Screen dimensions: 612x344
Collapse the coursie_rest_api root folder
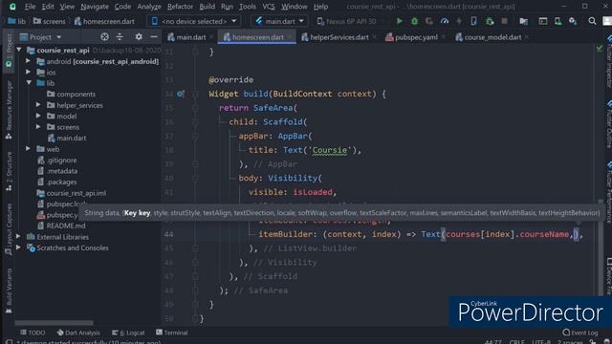click(19, 50)
